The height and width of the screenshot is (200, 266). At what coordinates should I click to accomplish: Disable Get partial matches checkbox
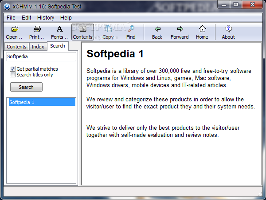point(12,69)
